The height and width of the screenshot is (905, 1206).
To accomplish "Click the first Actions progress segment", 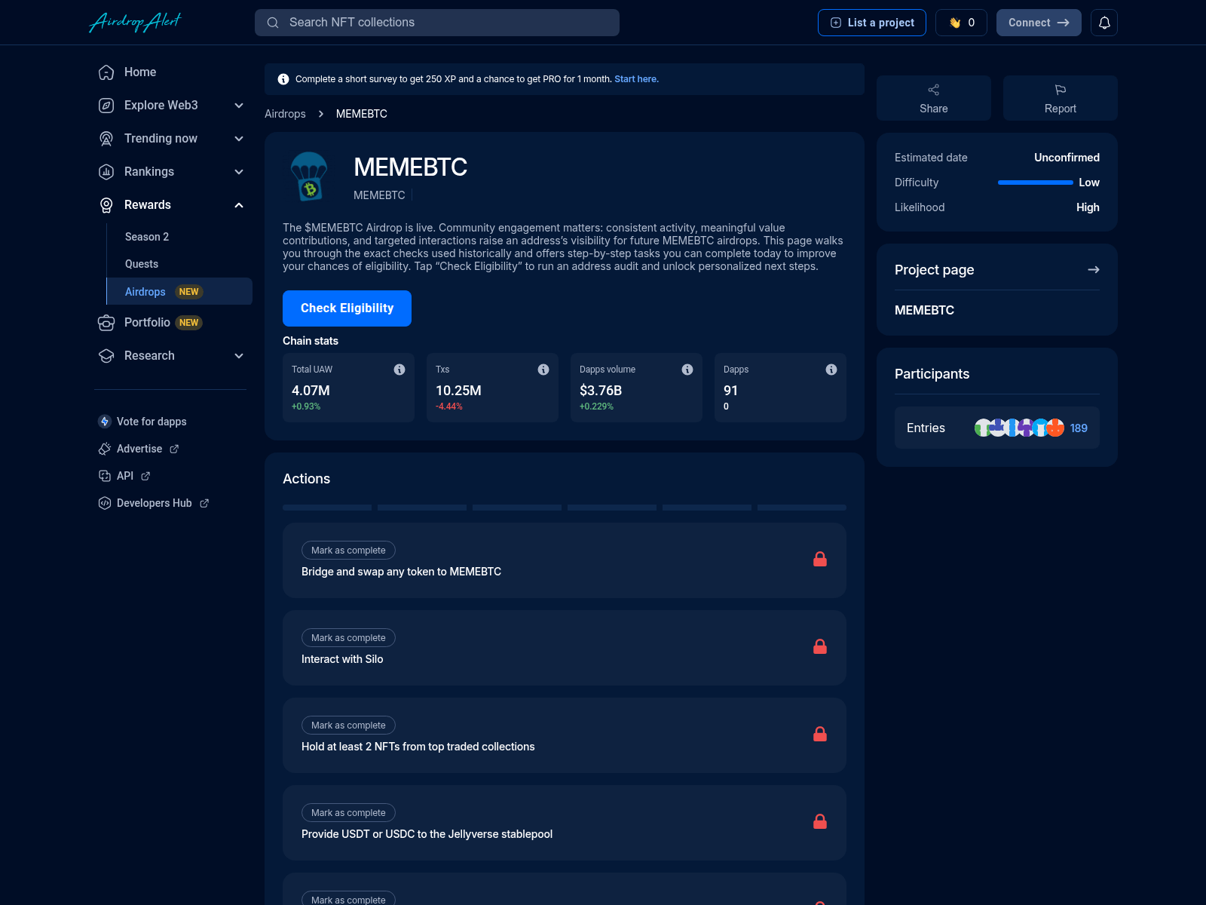I will tap(327, 508).
